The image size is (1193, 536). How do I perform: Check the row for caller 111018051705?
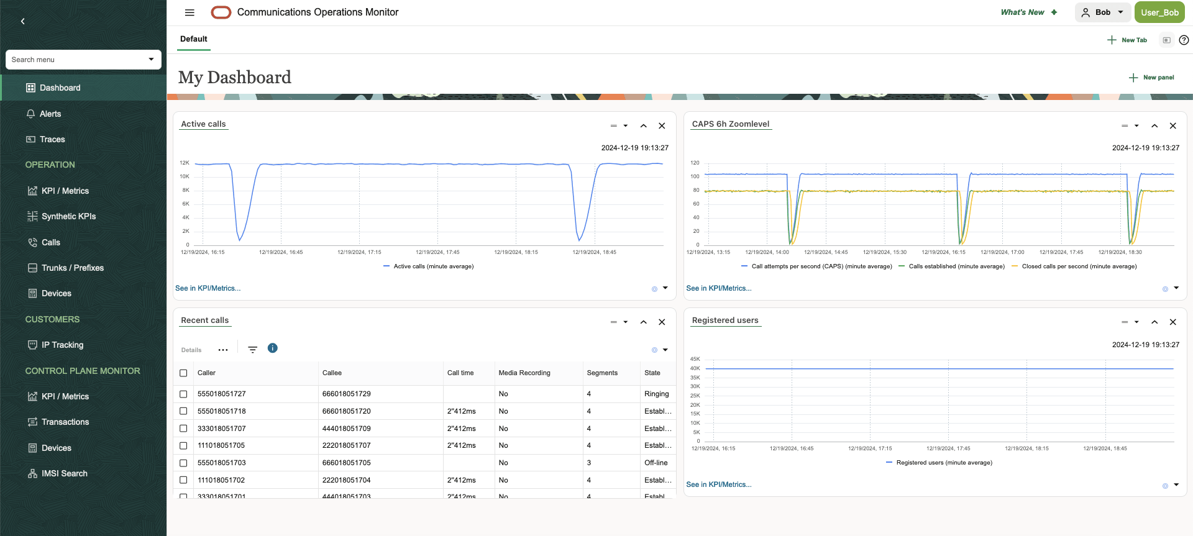pos(183,445)
